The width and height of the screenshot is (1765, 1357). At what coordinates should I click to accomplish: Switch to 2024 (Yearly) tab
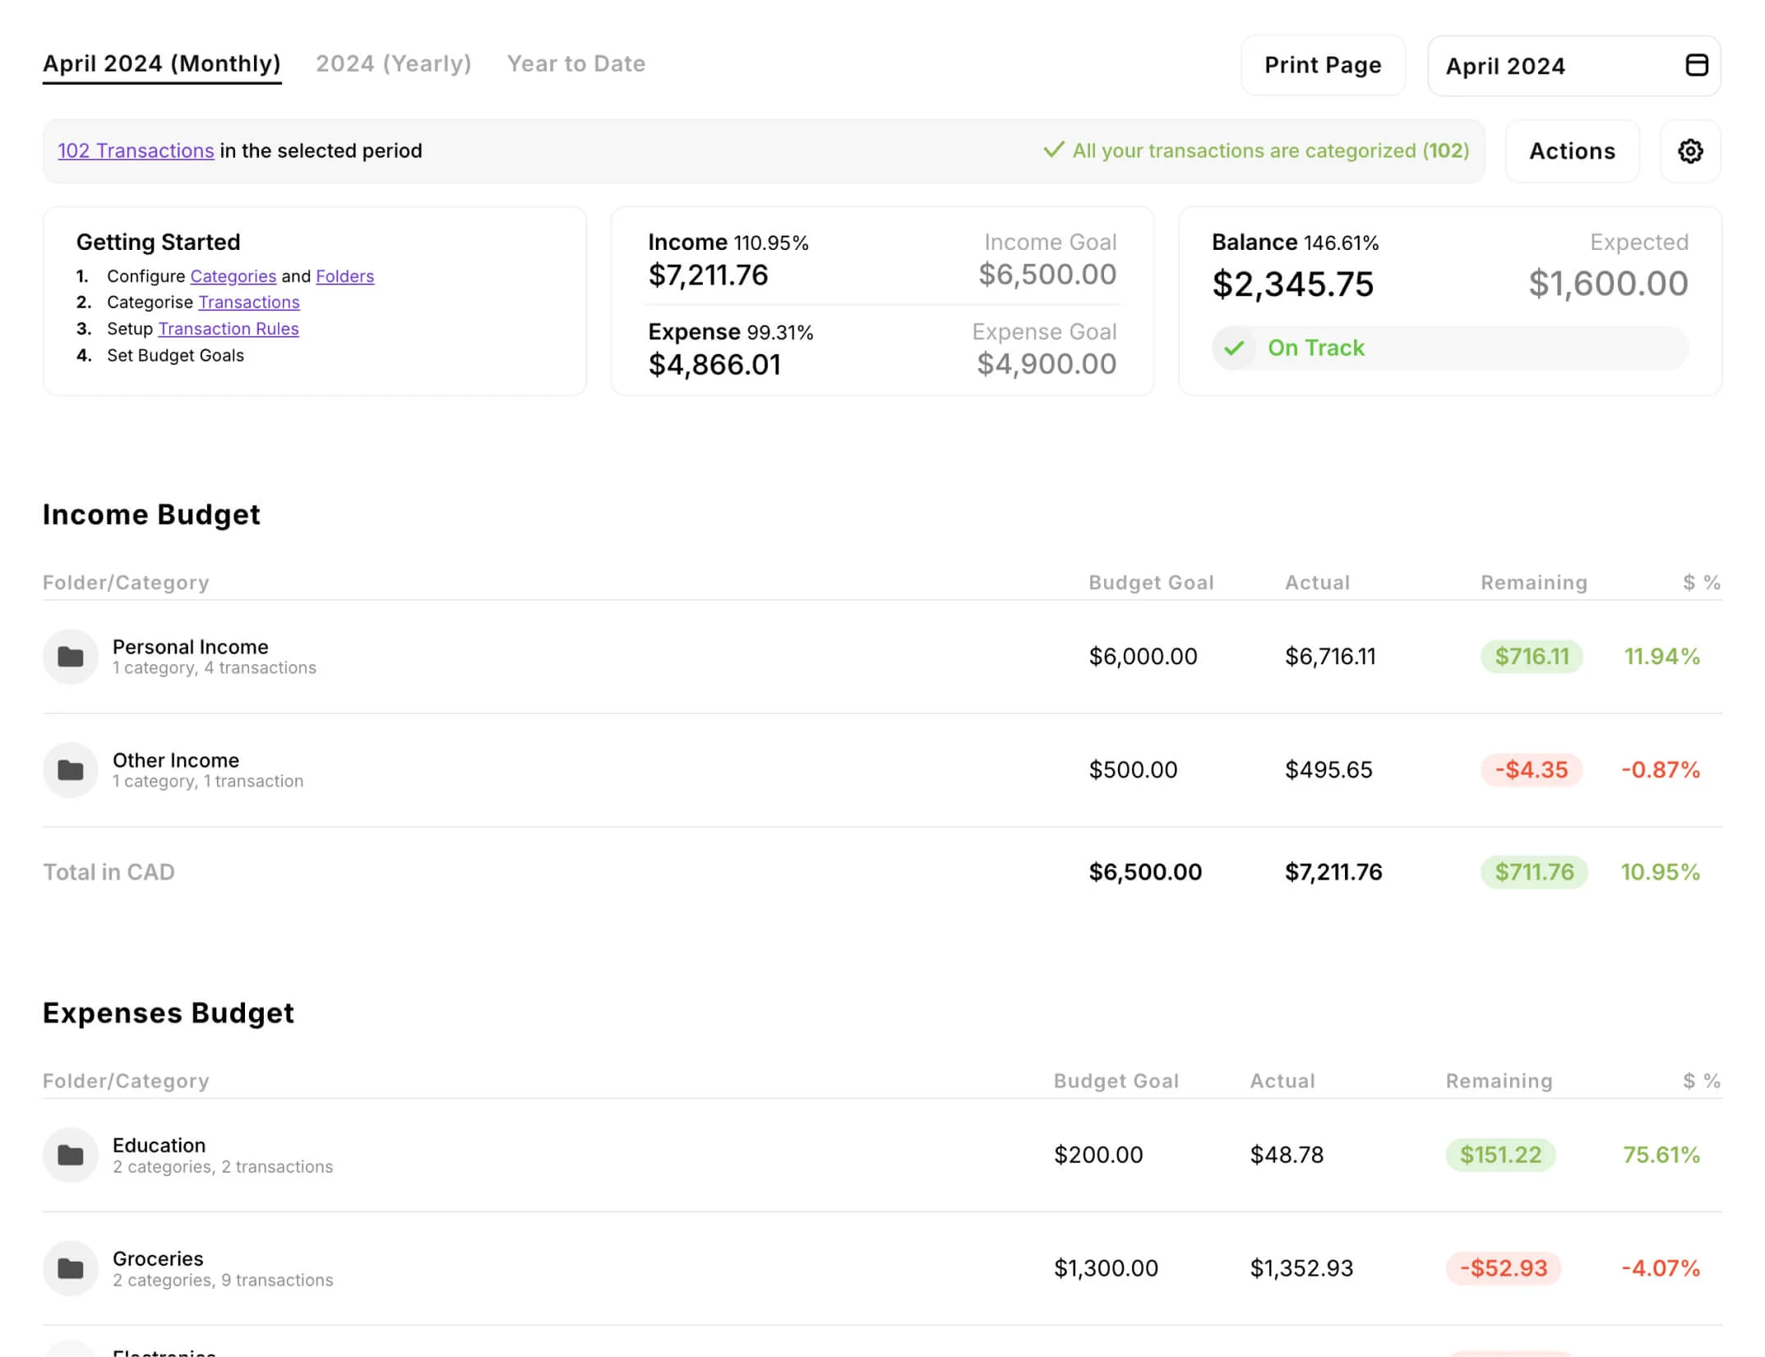393,64
